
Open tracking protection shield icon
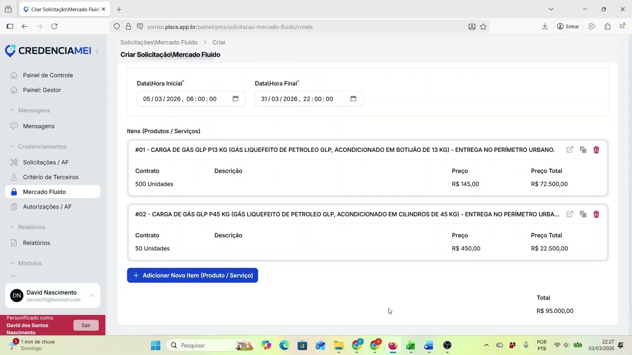[117, 27]
